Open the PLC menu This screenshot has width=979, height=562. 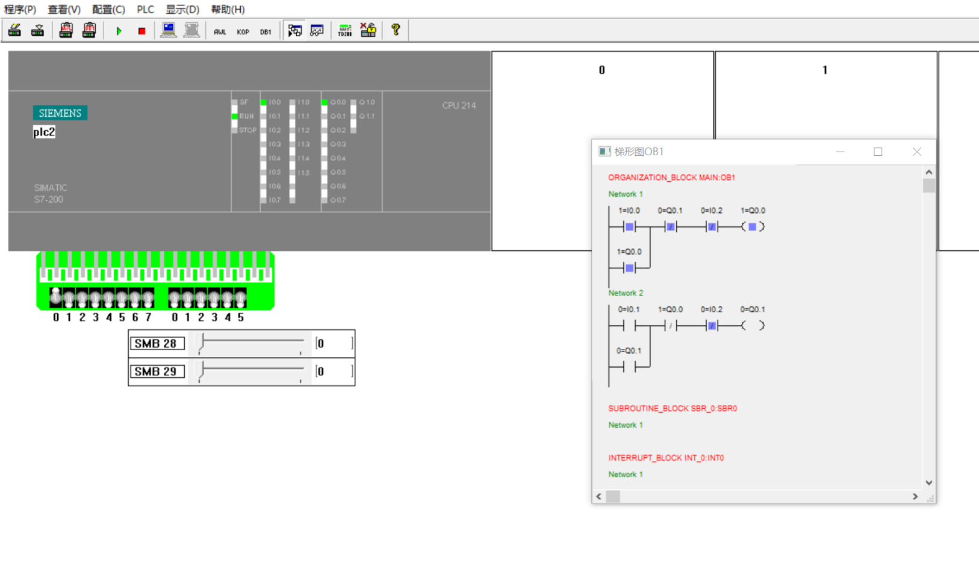pos(145,9)
